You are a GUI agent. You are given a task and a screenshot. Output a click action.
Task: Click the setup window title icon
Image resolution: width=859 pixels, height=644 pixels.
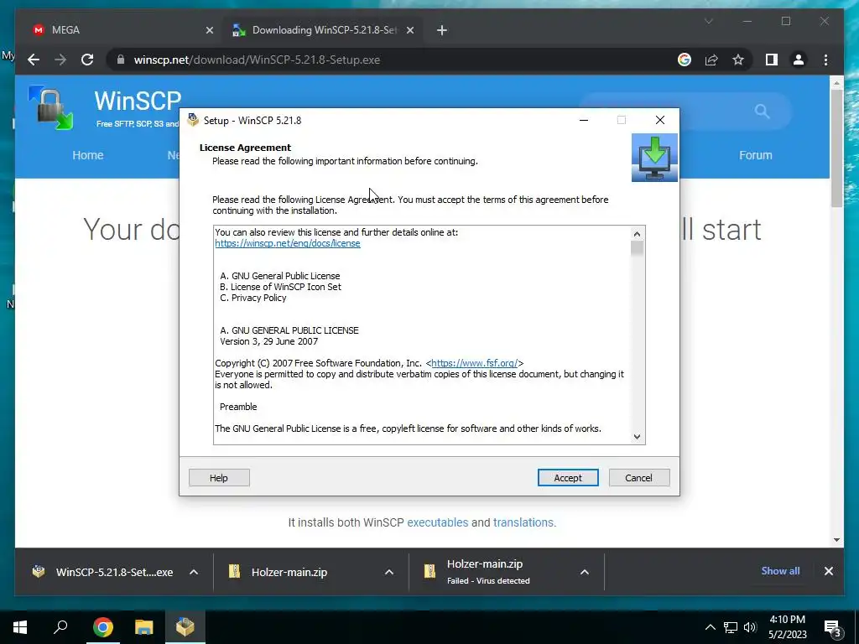192,120
